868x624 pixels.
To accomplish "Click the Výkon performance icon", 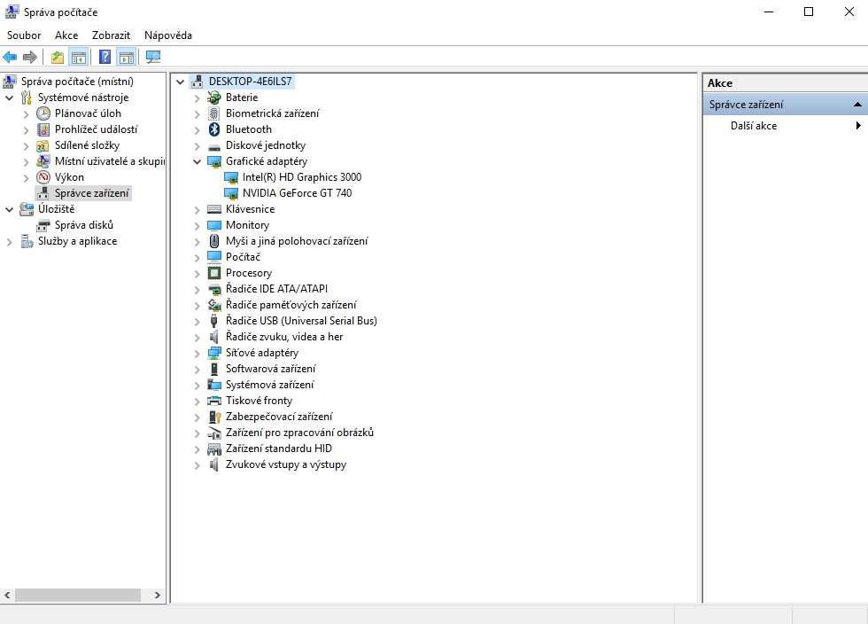I will [43, 177].
